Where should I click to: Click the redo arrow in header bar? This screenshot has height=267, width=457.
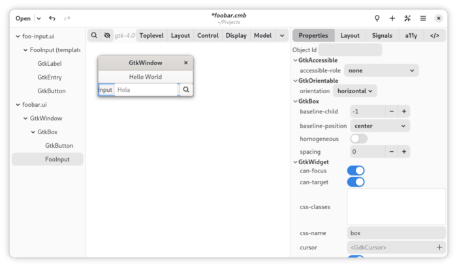click(67, 18)
